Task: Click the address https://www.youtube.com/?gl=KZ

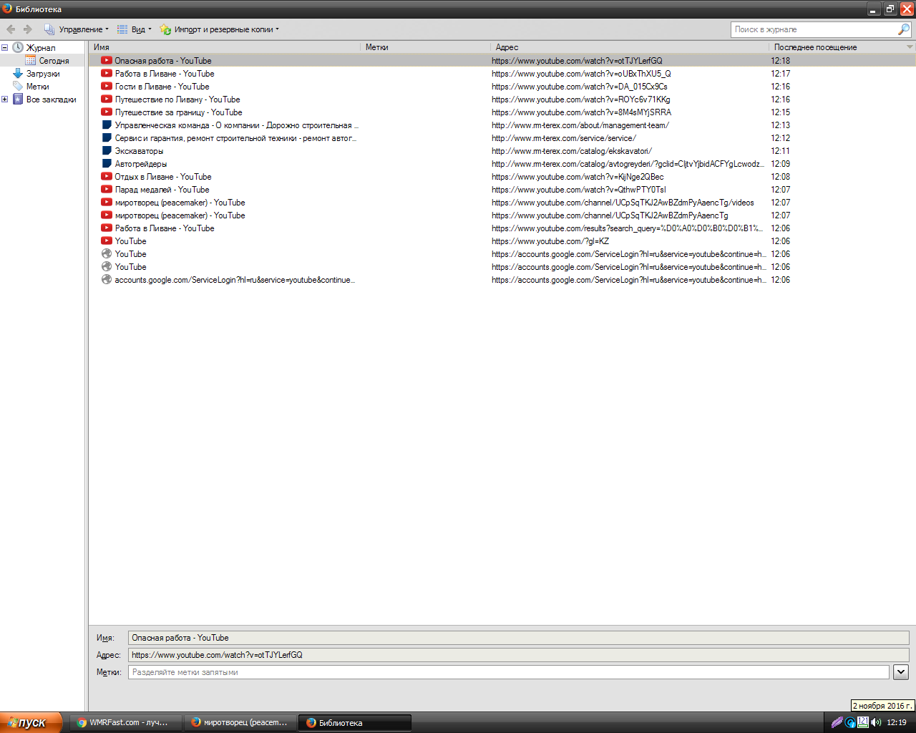Action: pos(550,241)
